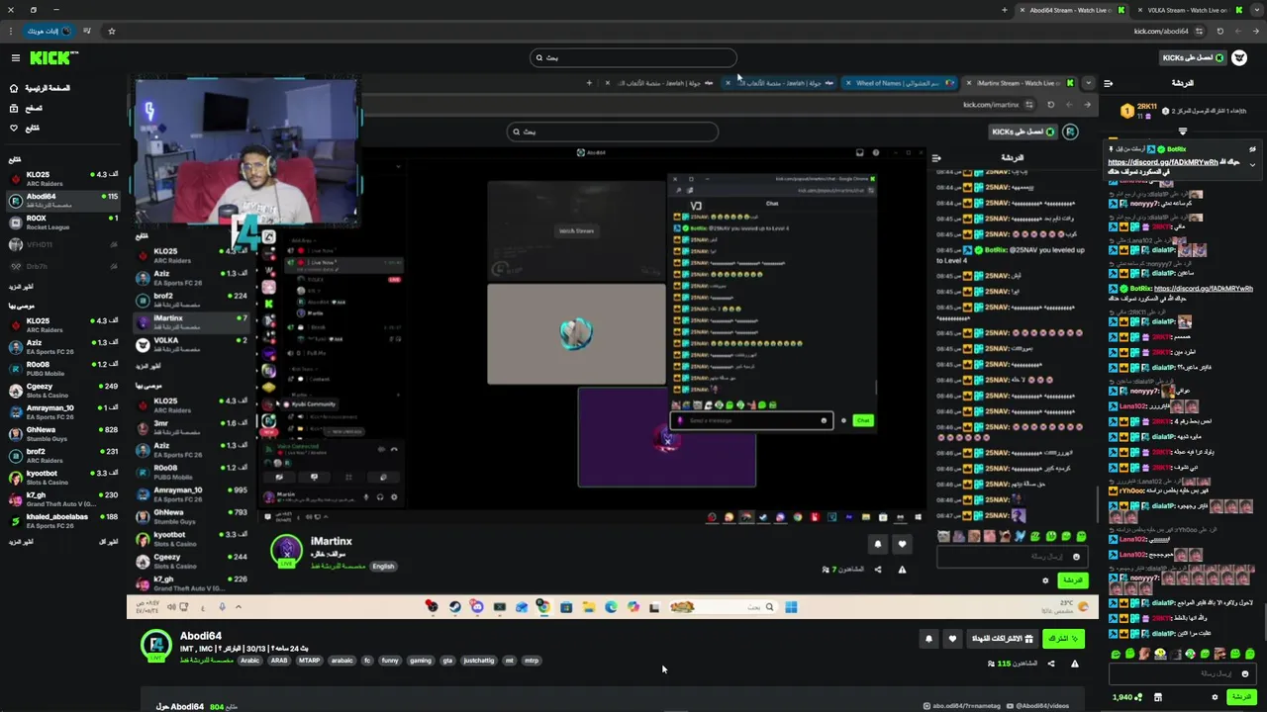Click the gaming tag
The image size is (1267, 712).
point(421,661)
